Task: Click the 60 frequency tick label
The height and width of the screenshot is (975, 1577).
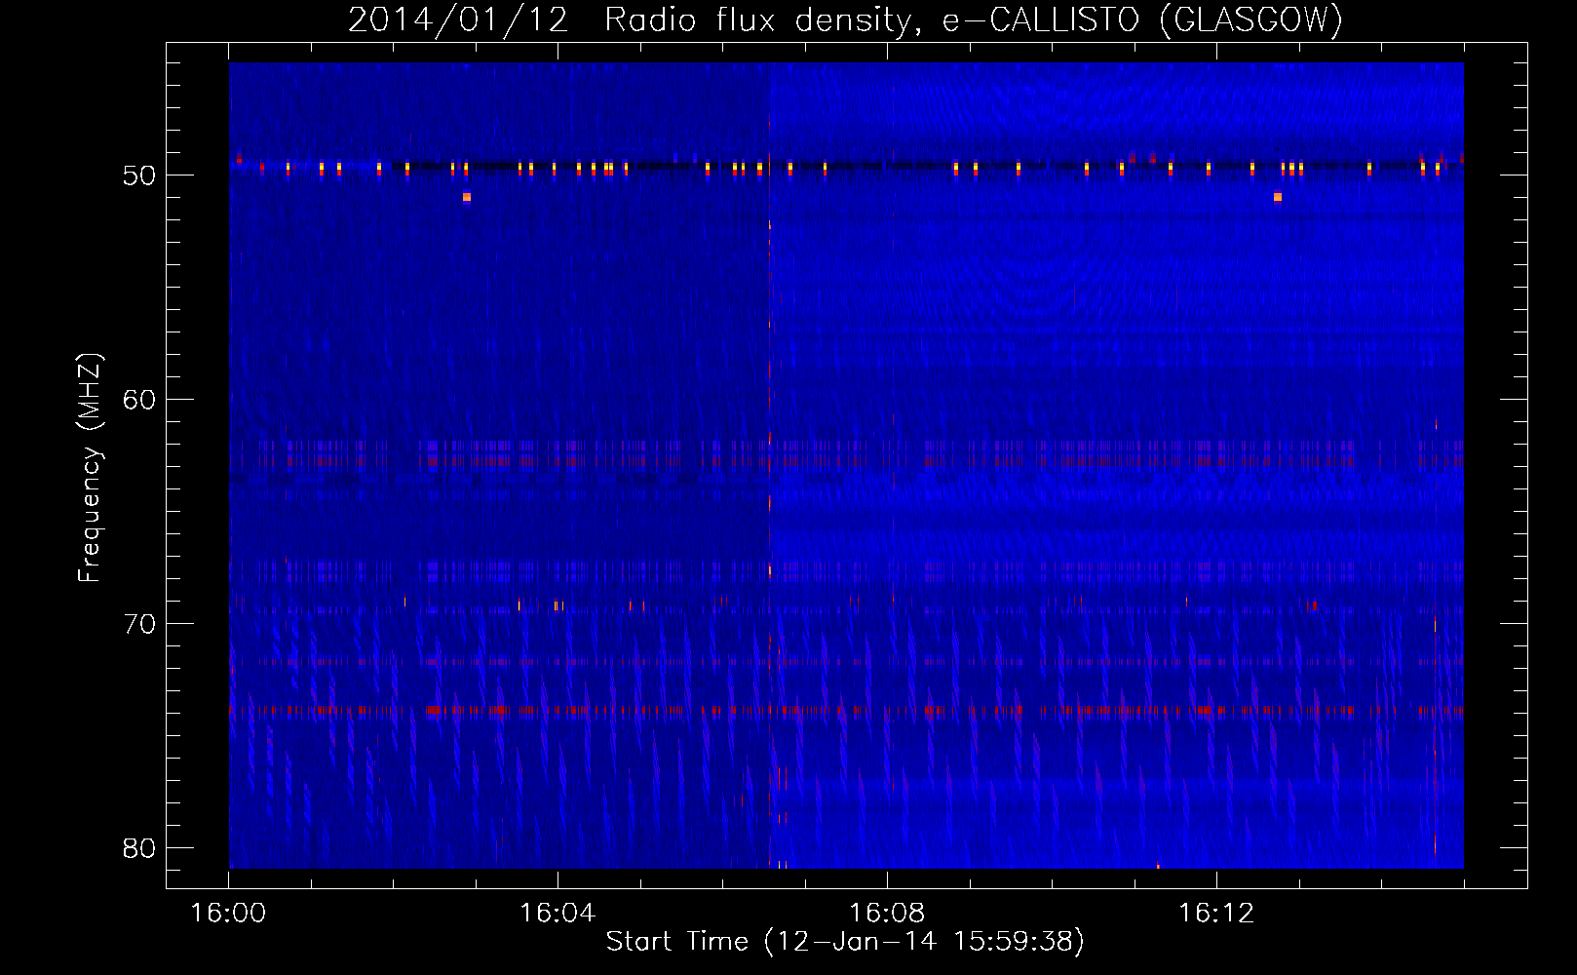Action: (x=139, y=400)
